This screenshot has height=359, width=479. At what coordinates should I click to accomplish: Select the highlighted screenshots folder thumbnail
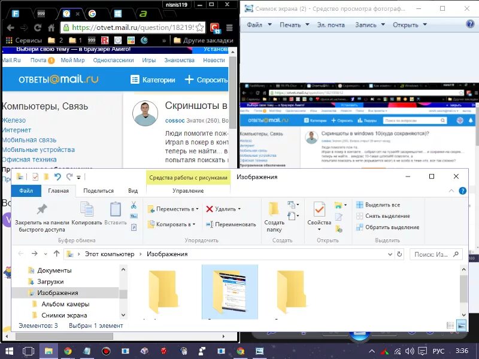pos(230,292)
